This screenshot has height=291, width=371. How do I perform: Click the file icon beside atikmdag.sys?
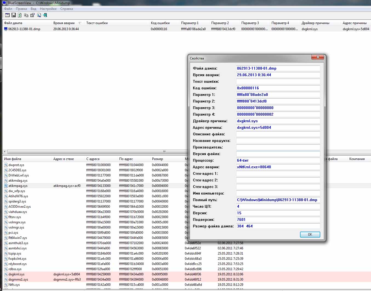(x=6, y=181)
